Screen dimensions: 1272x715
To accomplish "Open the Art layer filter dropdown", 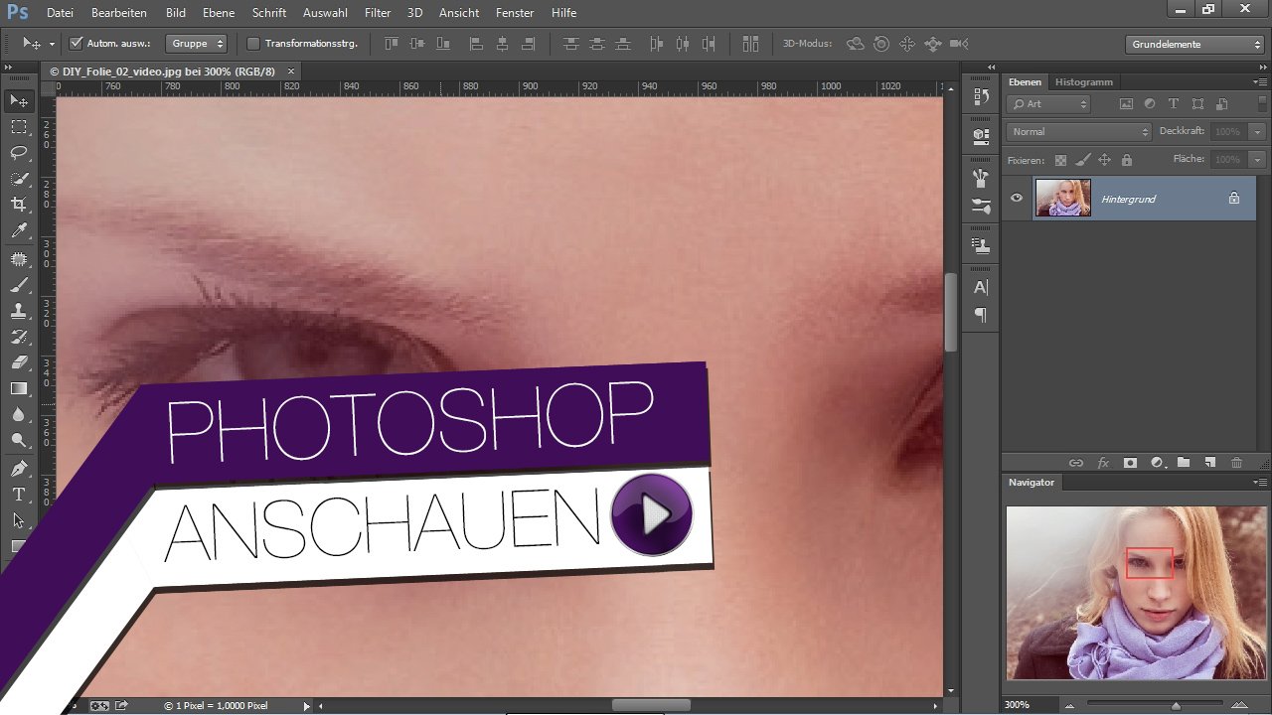I will click(x=1048, y=103).
